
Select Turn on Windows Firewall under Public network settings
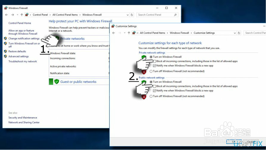(151, 82)
